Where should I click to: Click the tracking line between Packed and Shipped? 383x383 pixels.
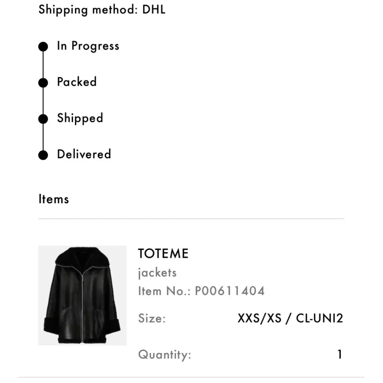click(x=43, y=101)
